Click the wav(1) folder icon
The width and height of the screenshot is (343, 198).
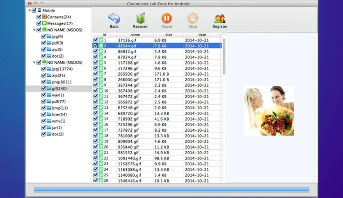pyautogui.click(x=49, y=95)
